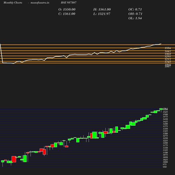
Task: Click the '1400' price axis label
Action: pos(165,124)
